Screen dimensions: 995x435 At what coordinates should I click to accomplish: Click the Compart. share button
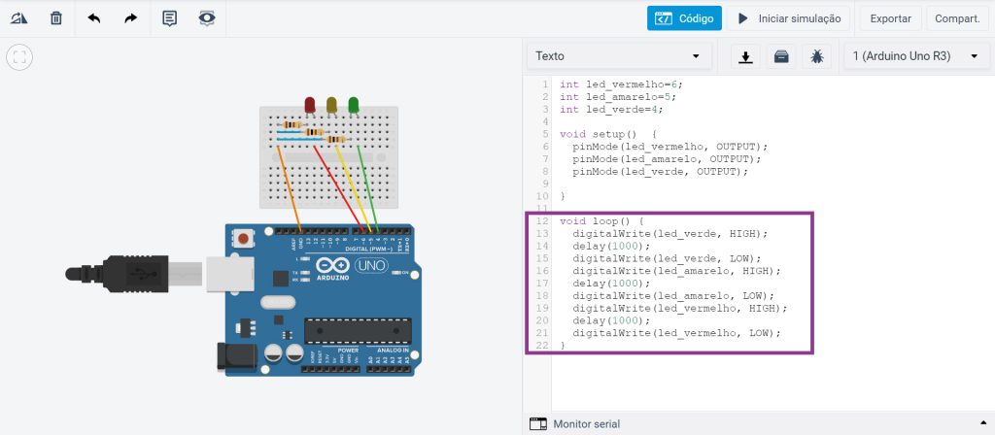tap(957, 18)
